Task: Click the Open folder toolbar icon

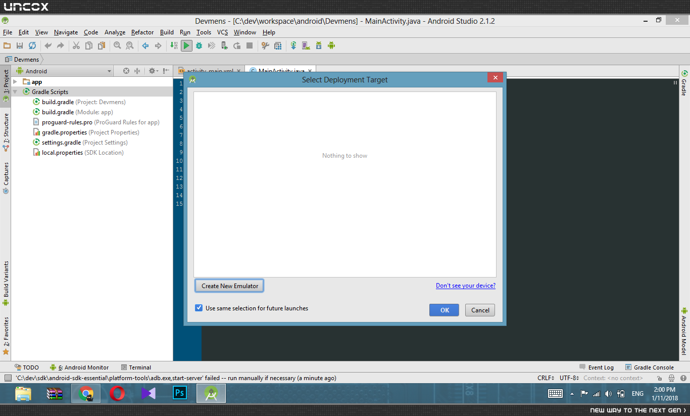Action: pyautogui.click(x=7, y=45)
